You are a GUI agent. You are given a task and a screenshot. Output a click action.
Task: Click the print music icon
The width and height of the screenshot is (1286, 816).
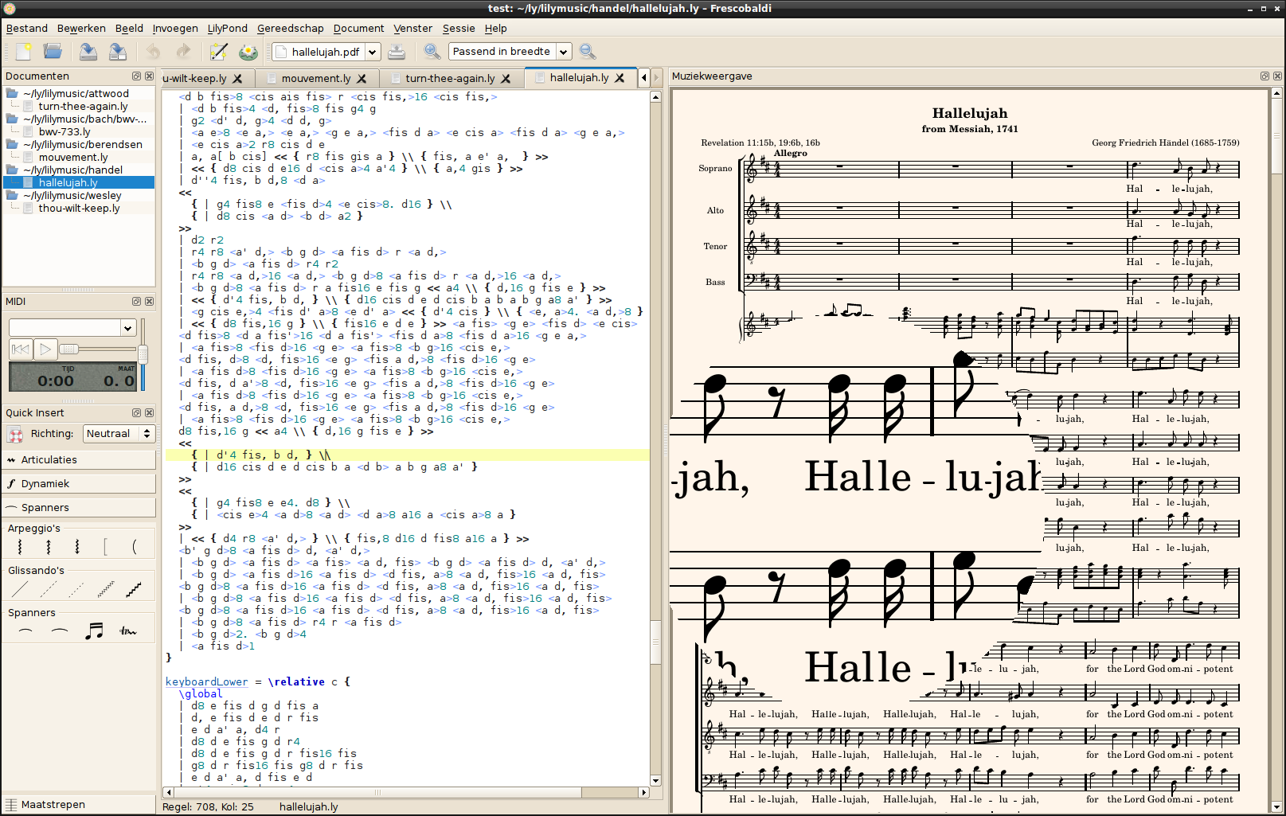pos(397,52)
